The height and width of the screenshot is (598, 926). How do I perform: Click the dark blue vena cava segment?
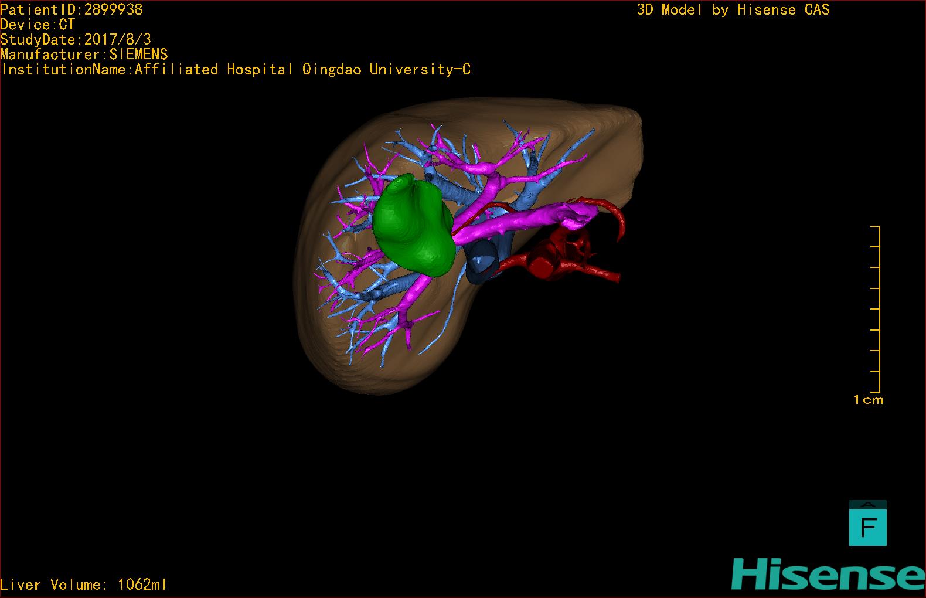click(482, 262)
